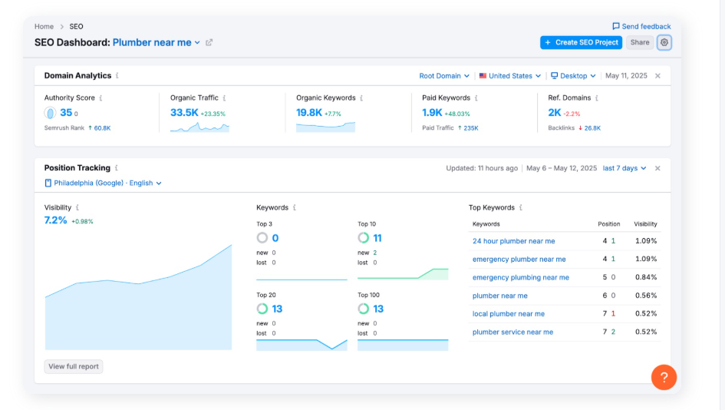Click the Authority Score gauge icon
Screen dimensions: 725x410
click(x=50, y=113)
